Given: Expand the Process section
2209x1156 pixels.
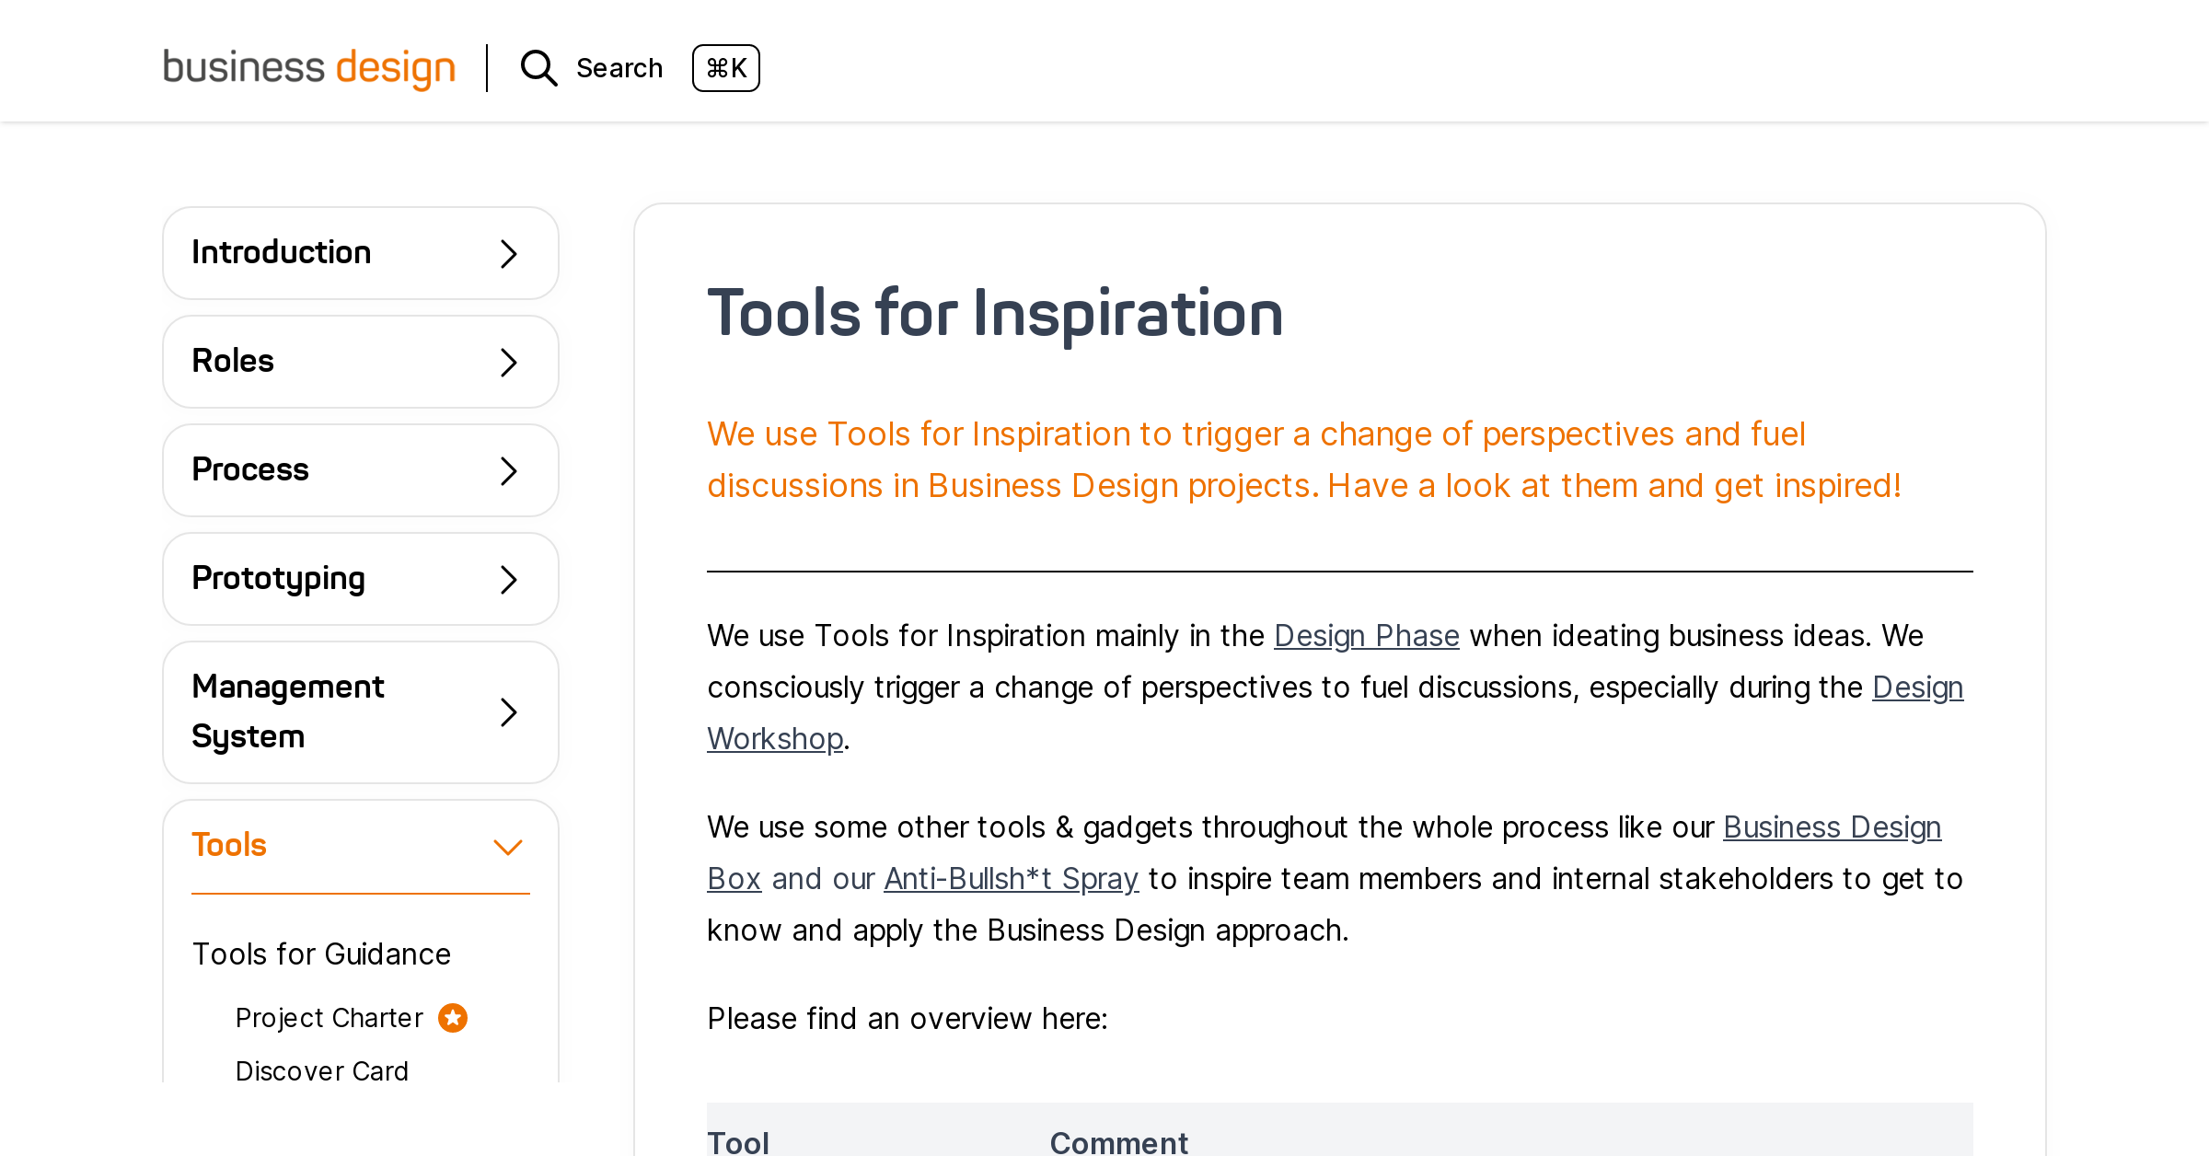Looking at the screenshot, I should 360,470.
